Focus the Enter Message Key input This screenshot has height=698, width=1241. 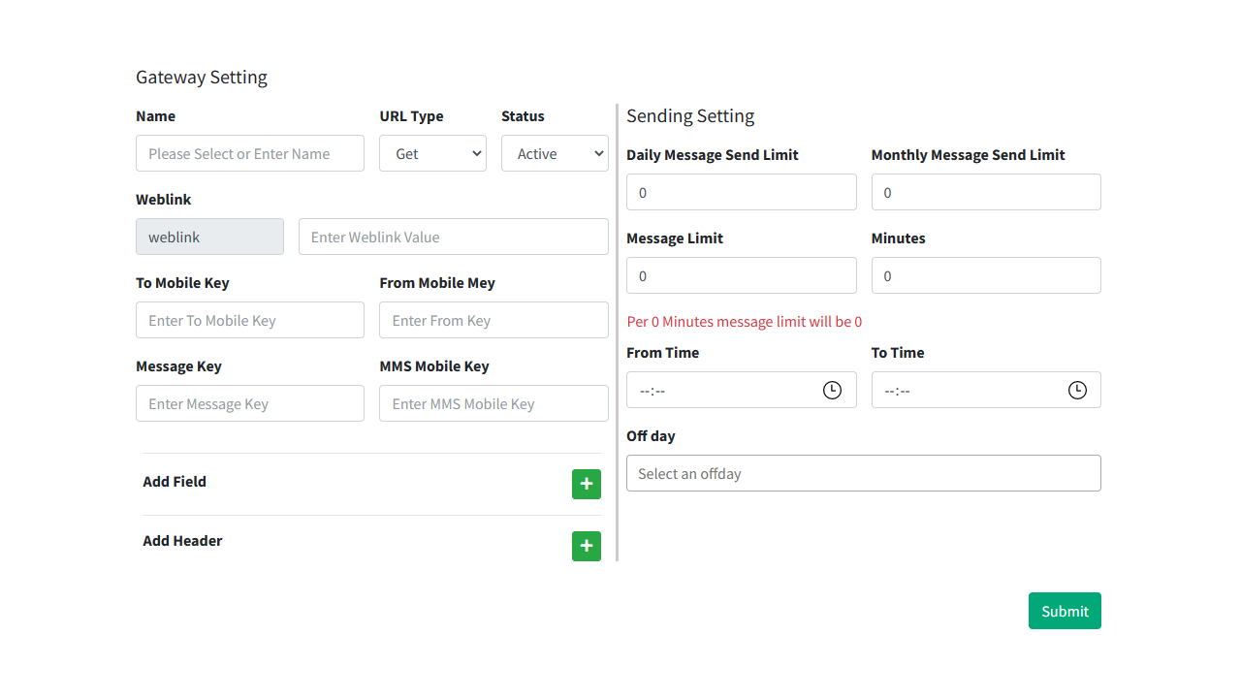click(249, 403)
